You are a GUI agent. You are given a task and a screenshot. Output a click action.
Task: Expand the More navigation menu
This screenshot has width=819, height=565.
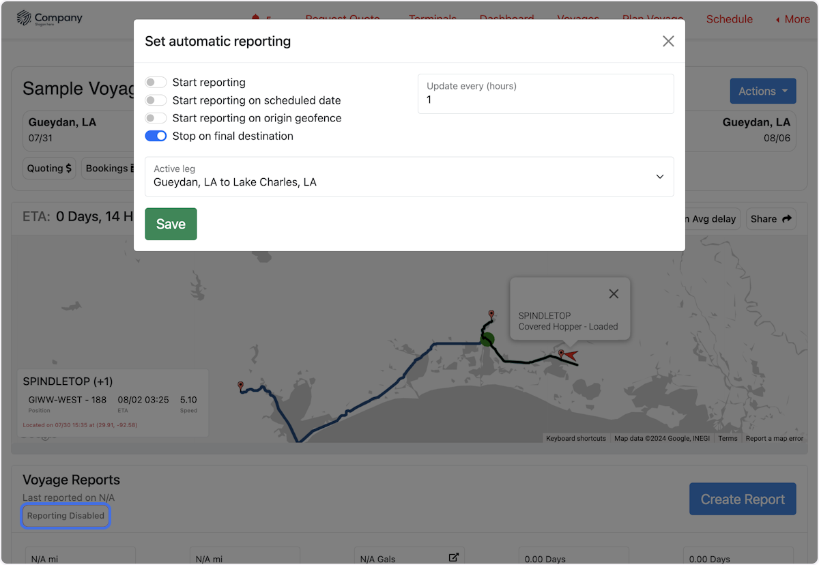coord(792,19)
